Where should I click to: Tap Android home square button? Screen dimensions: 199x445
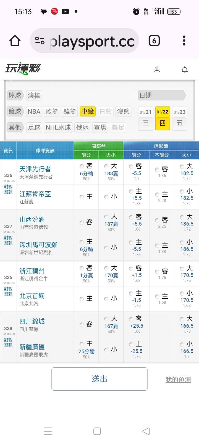coord(97,431)
